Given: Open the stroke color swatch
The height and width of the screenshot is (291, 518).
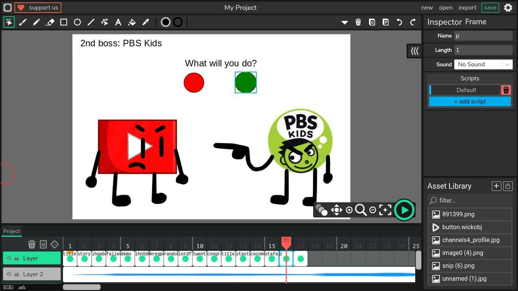Looking at the screenshot, I should coord(178,22).
